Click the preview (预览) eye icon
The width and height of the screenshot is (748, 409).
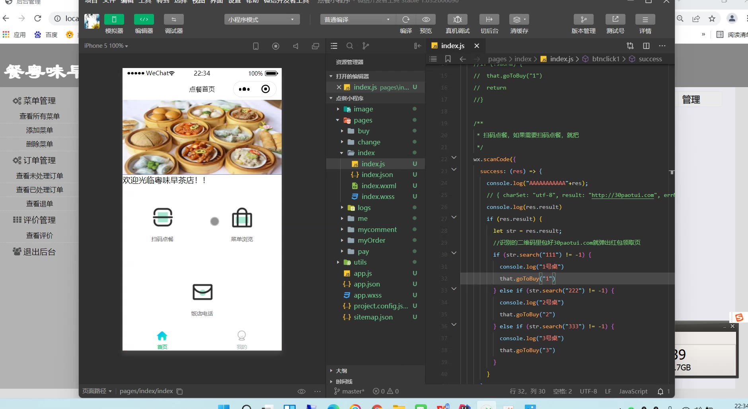tap(426, 19)
